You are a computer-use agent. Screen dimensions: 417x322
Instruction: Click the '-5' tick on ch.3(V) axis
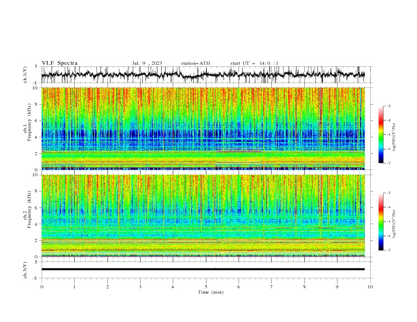[36, 278]
